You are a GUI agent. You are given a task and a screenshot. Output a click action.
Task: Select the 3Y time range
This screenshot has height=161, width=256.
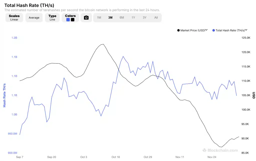click(144, 18)
